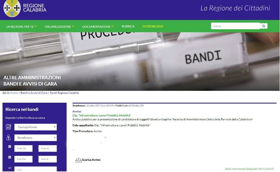Expand the Organizzazione menu
Screen dimensions: 280x172
point(59,27)
